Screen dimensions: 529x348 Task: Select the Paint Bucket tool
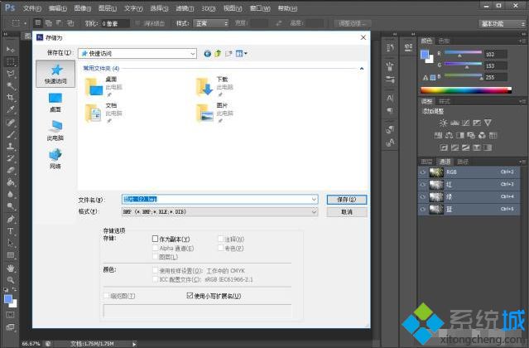pyautogui.click(x=11, y=182)
